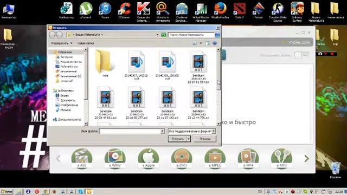Open Dota 2 desktop shortcut
The height and width of the screenshot is (195, 347).
pos(240,11)
